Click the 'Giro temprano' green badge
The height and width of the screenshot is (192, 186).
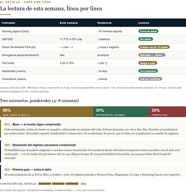click(148, 71)
